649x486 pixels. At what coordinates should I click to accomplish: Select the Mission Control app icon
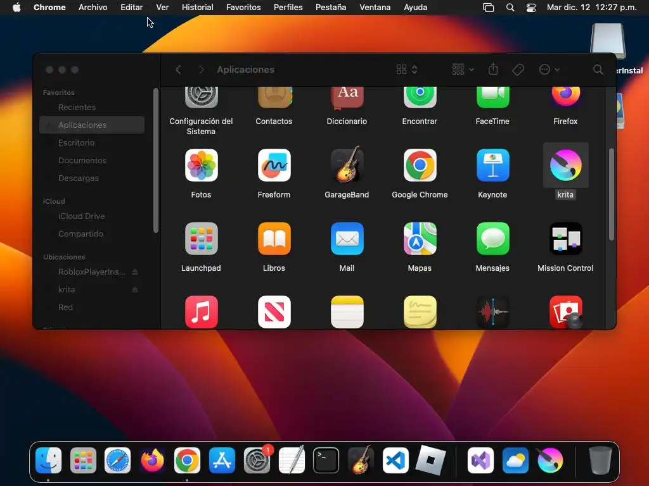point(565,239)
